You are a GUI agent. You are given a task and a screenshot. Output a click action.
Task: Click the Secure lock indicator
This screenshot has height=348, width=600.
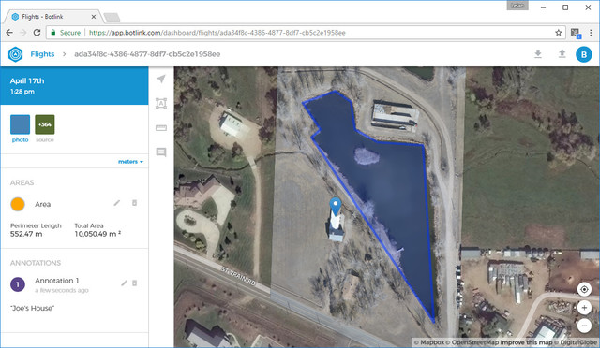click(x=66, y=33)
